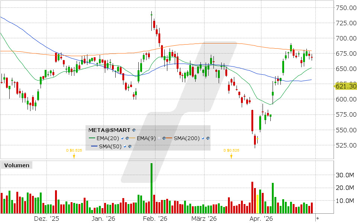Screen dimensions: 357x223
Task: Click the green EMA(20) legend line swatch
Action: (92, 138)
